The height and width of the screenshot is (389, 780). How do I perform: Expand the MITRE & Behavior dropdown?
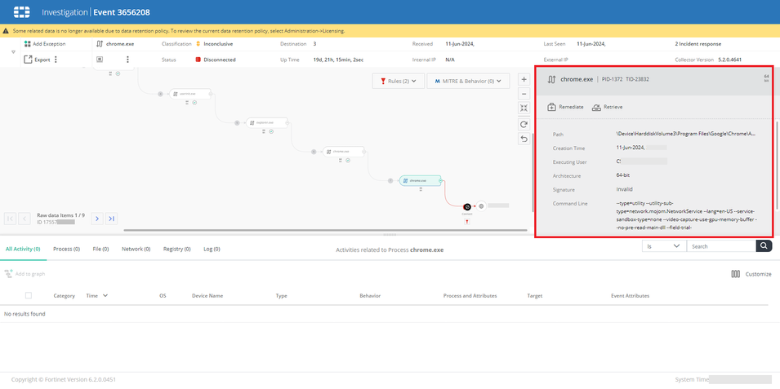coord(468,81)
